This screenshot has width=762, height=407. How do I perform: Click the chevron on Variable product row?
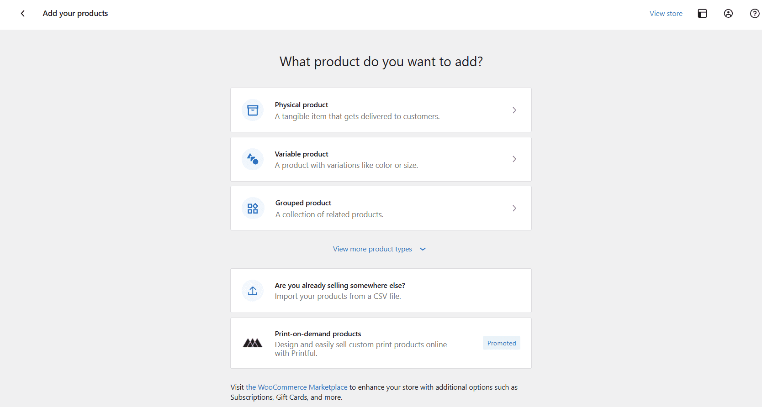514,159
